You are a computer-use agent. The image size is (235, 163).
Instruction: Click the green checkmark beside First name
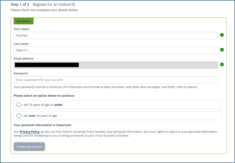click(x=222, y=35)
